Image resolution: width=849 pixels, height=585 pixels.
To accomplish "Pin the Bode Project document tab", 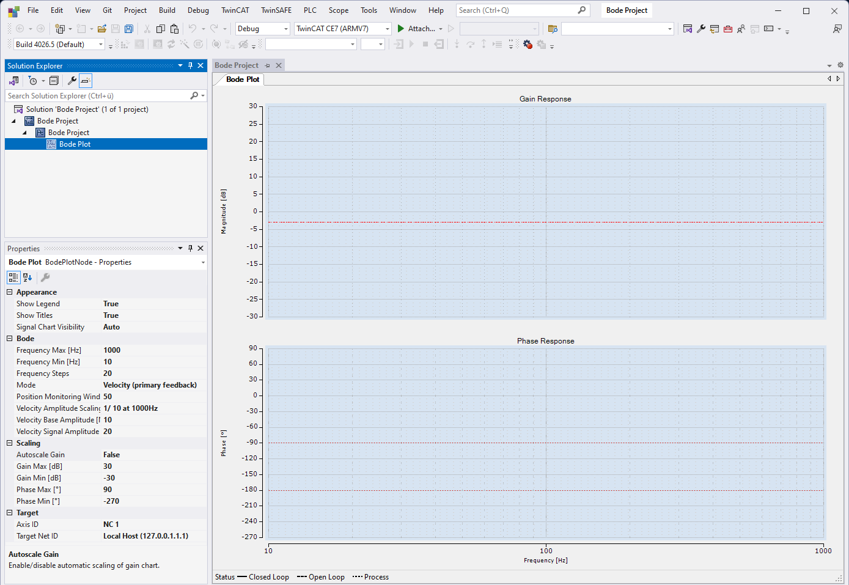I will pyautogui.click(x=268, y=65).
